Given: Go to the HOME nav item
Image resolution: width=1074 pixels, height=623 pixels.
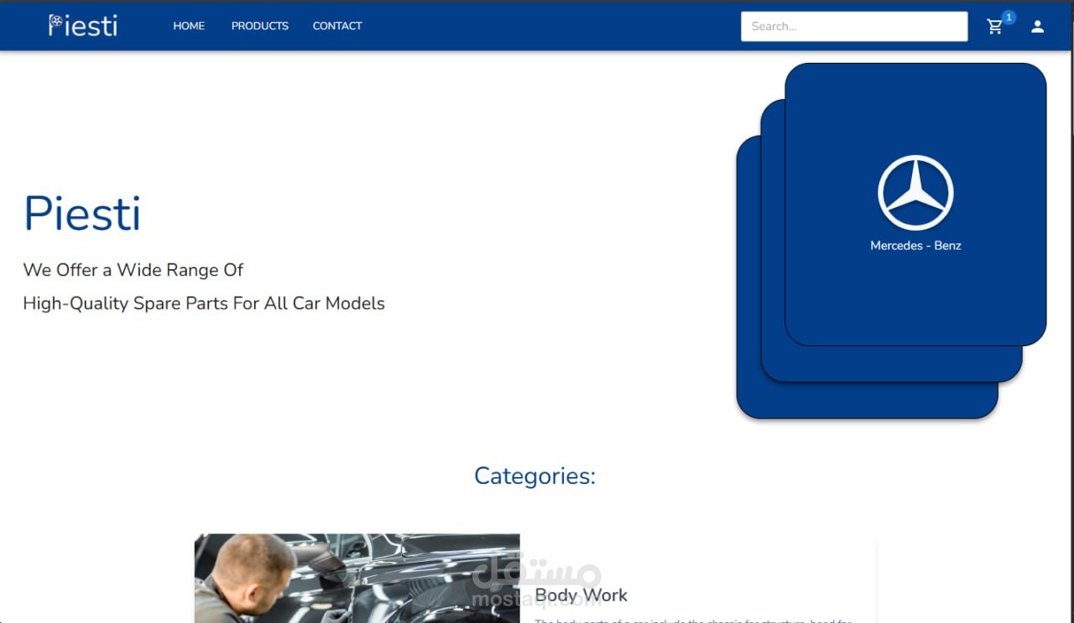Looking at the screenshot, I should (x=189, y=26).
